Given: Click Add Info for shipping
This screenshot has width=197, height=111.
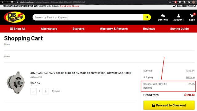Looking at the screenshot, I should click(x=190, y=77).
